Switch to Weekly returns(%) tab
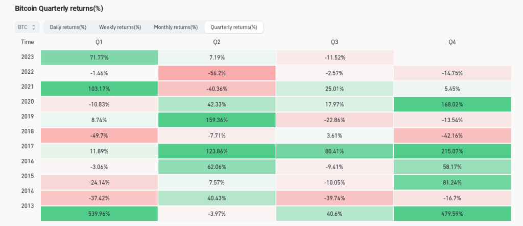 tap(120, 27)
